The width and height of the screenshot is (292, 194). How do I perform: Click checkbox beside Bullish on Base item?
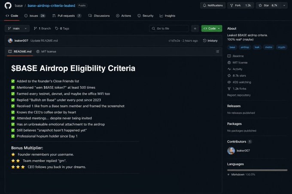pyautogui.click(x=13, y=100)
